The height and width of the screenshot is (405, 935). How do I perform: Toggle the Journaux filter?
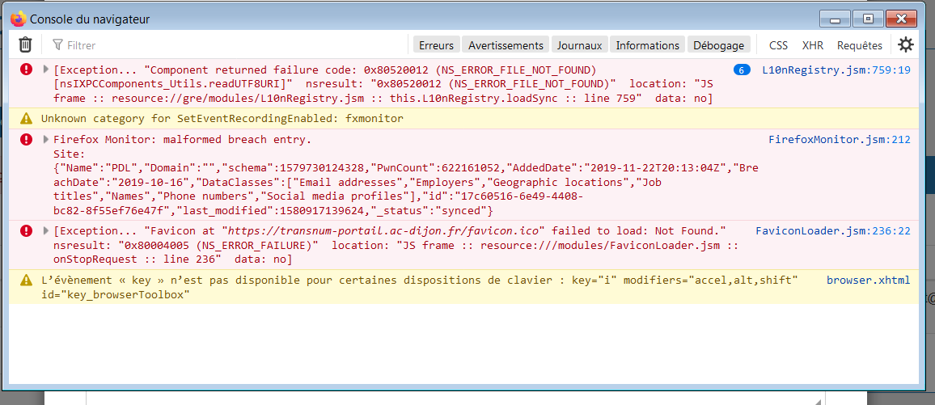pos(579,45)
